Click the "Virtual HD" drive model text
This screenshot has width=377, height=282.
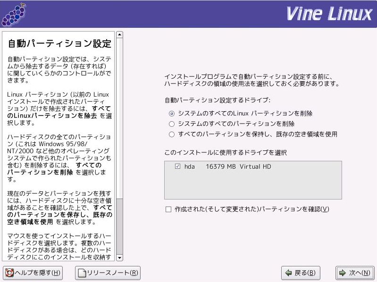click(x=255, y=166)
